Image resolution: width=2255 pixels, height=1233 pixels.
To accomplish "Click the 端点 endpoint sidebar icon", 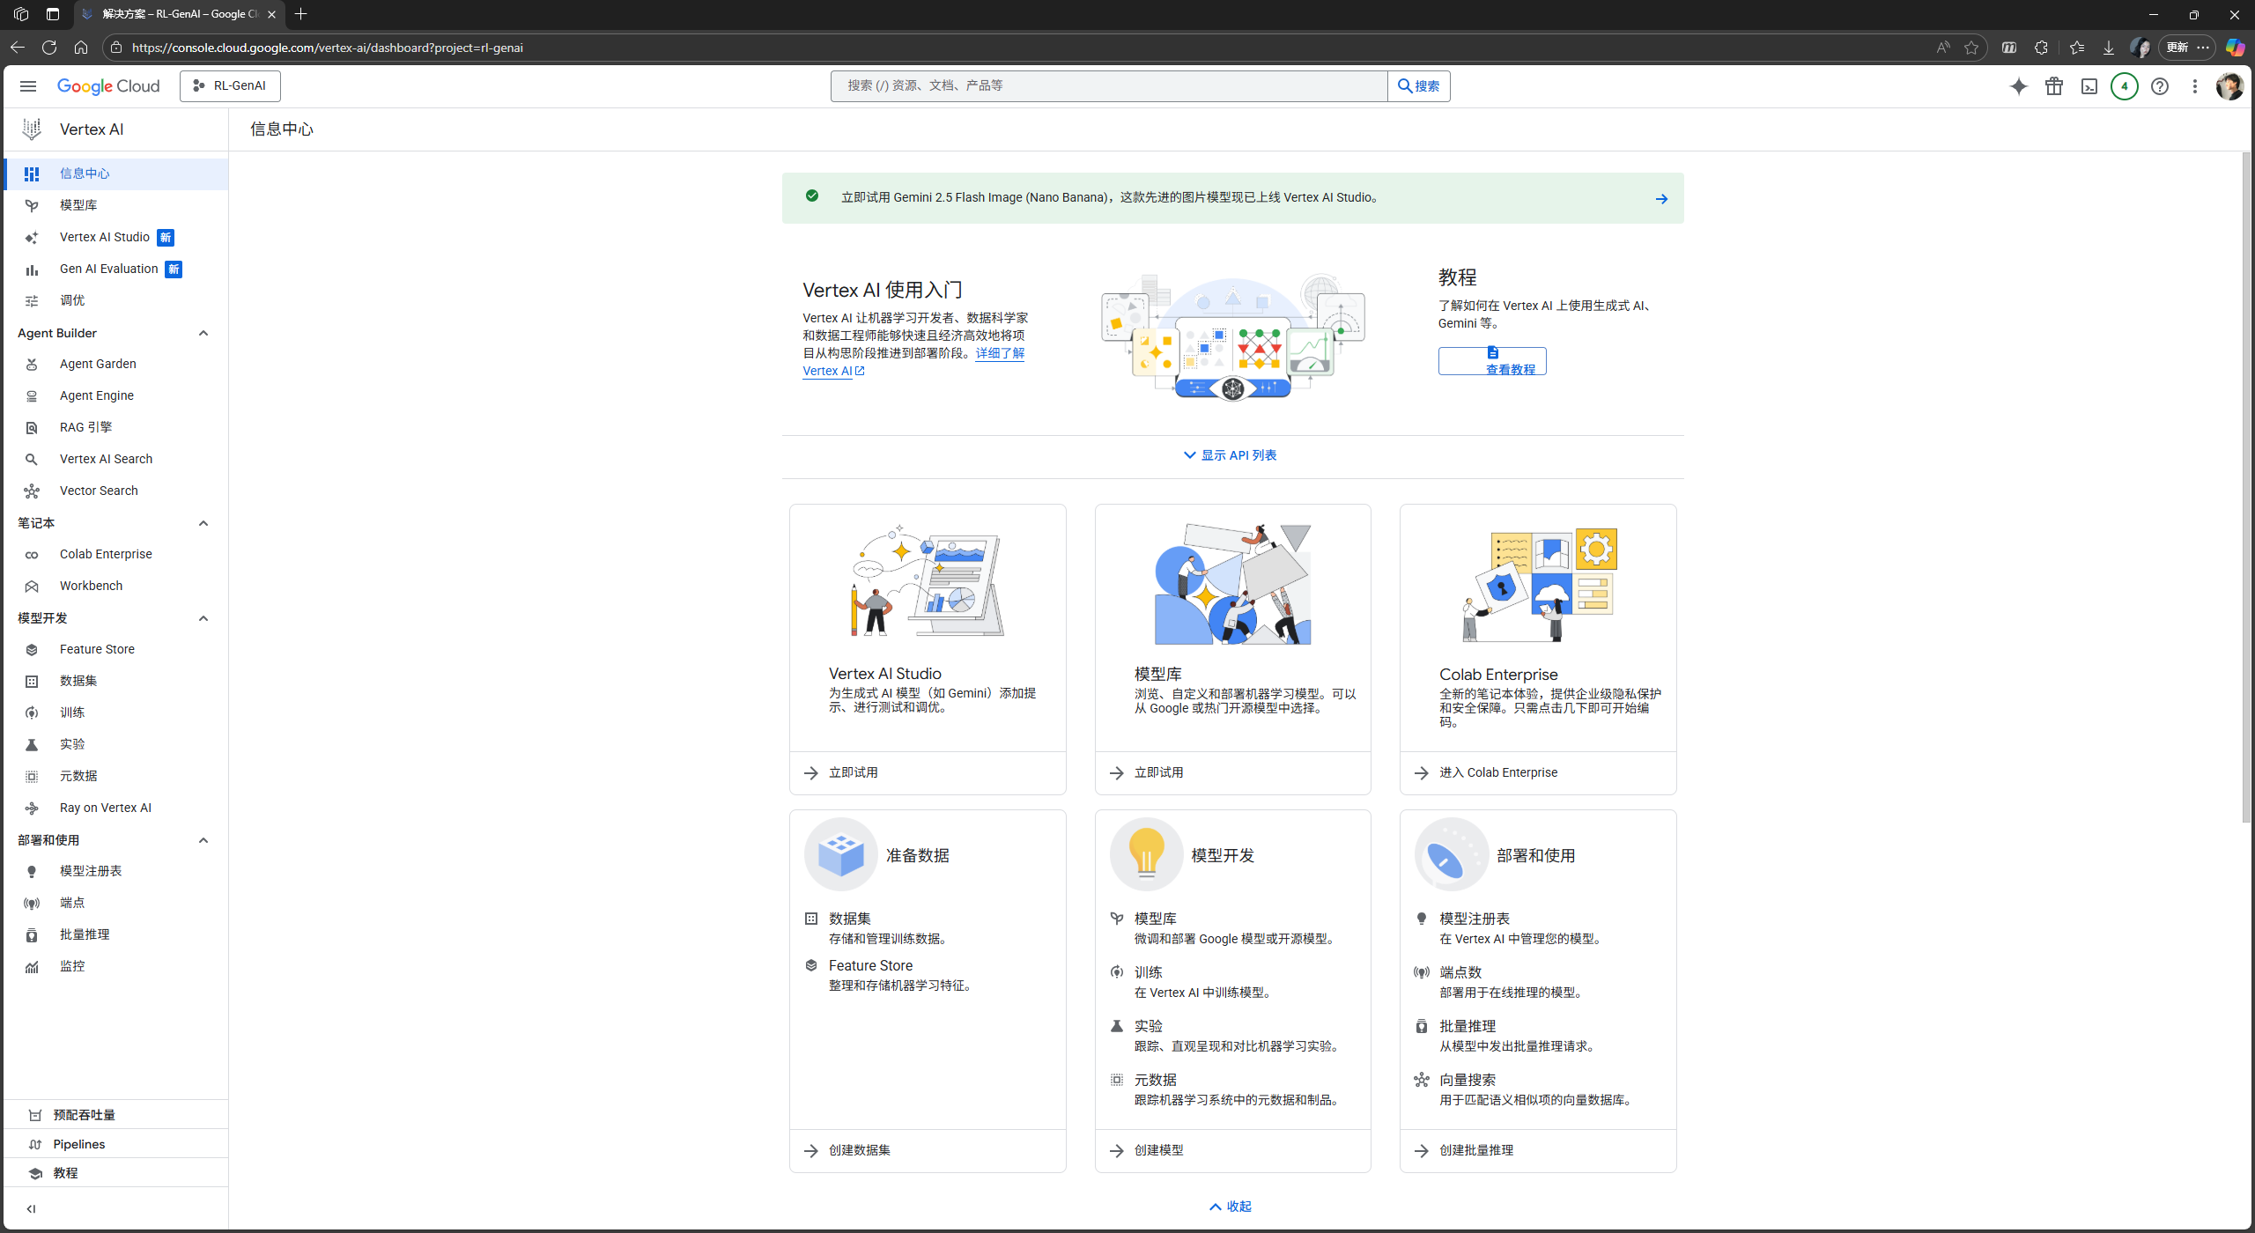I will (x=32, y=903).
